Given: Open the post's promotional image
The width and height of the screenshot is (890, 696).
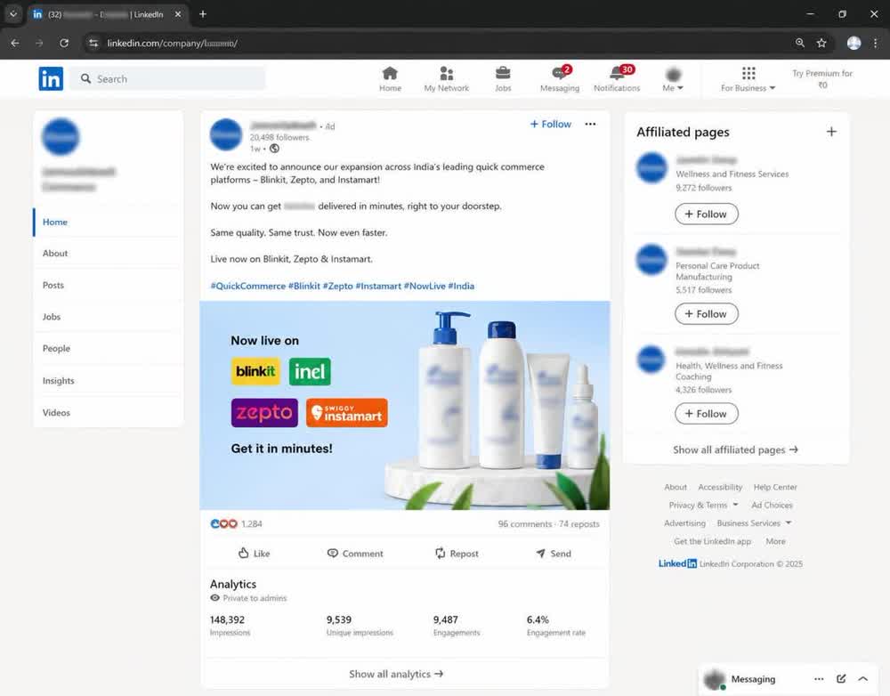Looking at the screenshot, I should click(x=405, y=405).
